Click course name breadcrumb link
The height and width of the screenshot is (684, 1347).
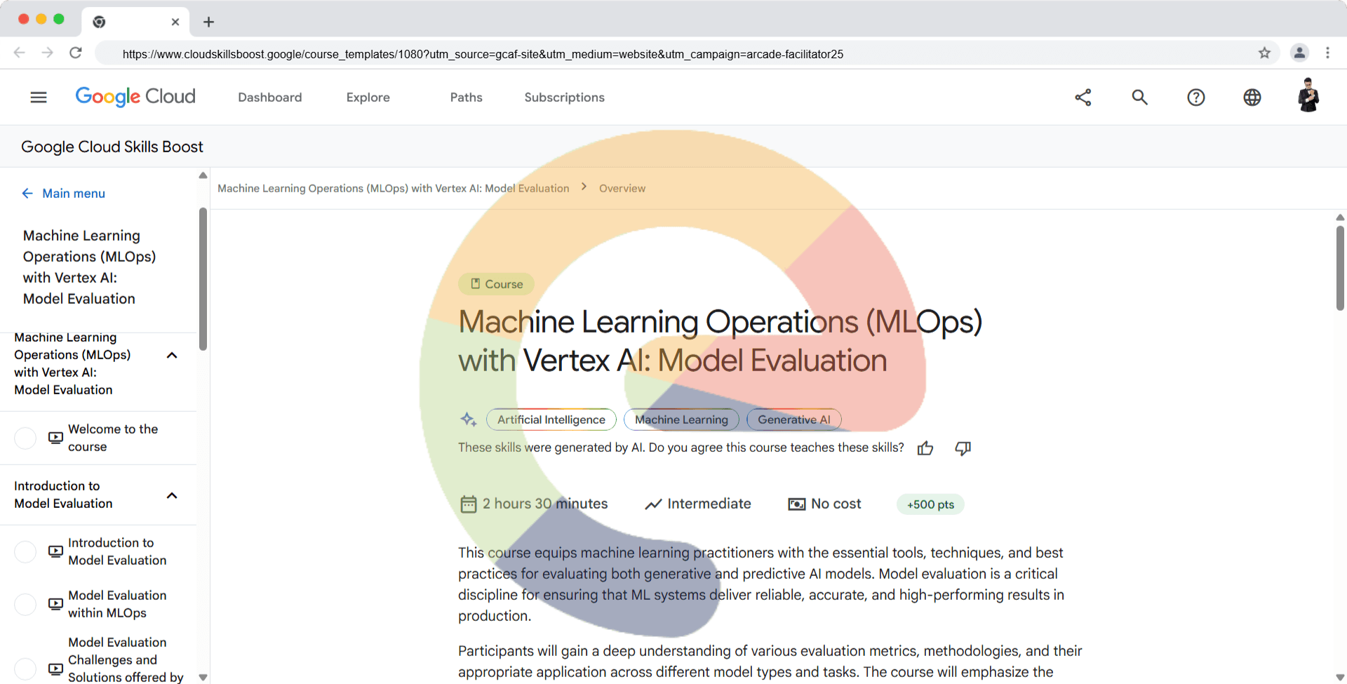(x=394, y=188)
